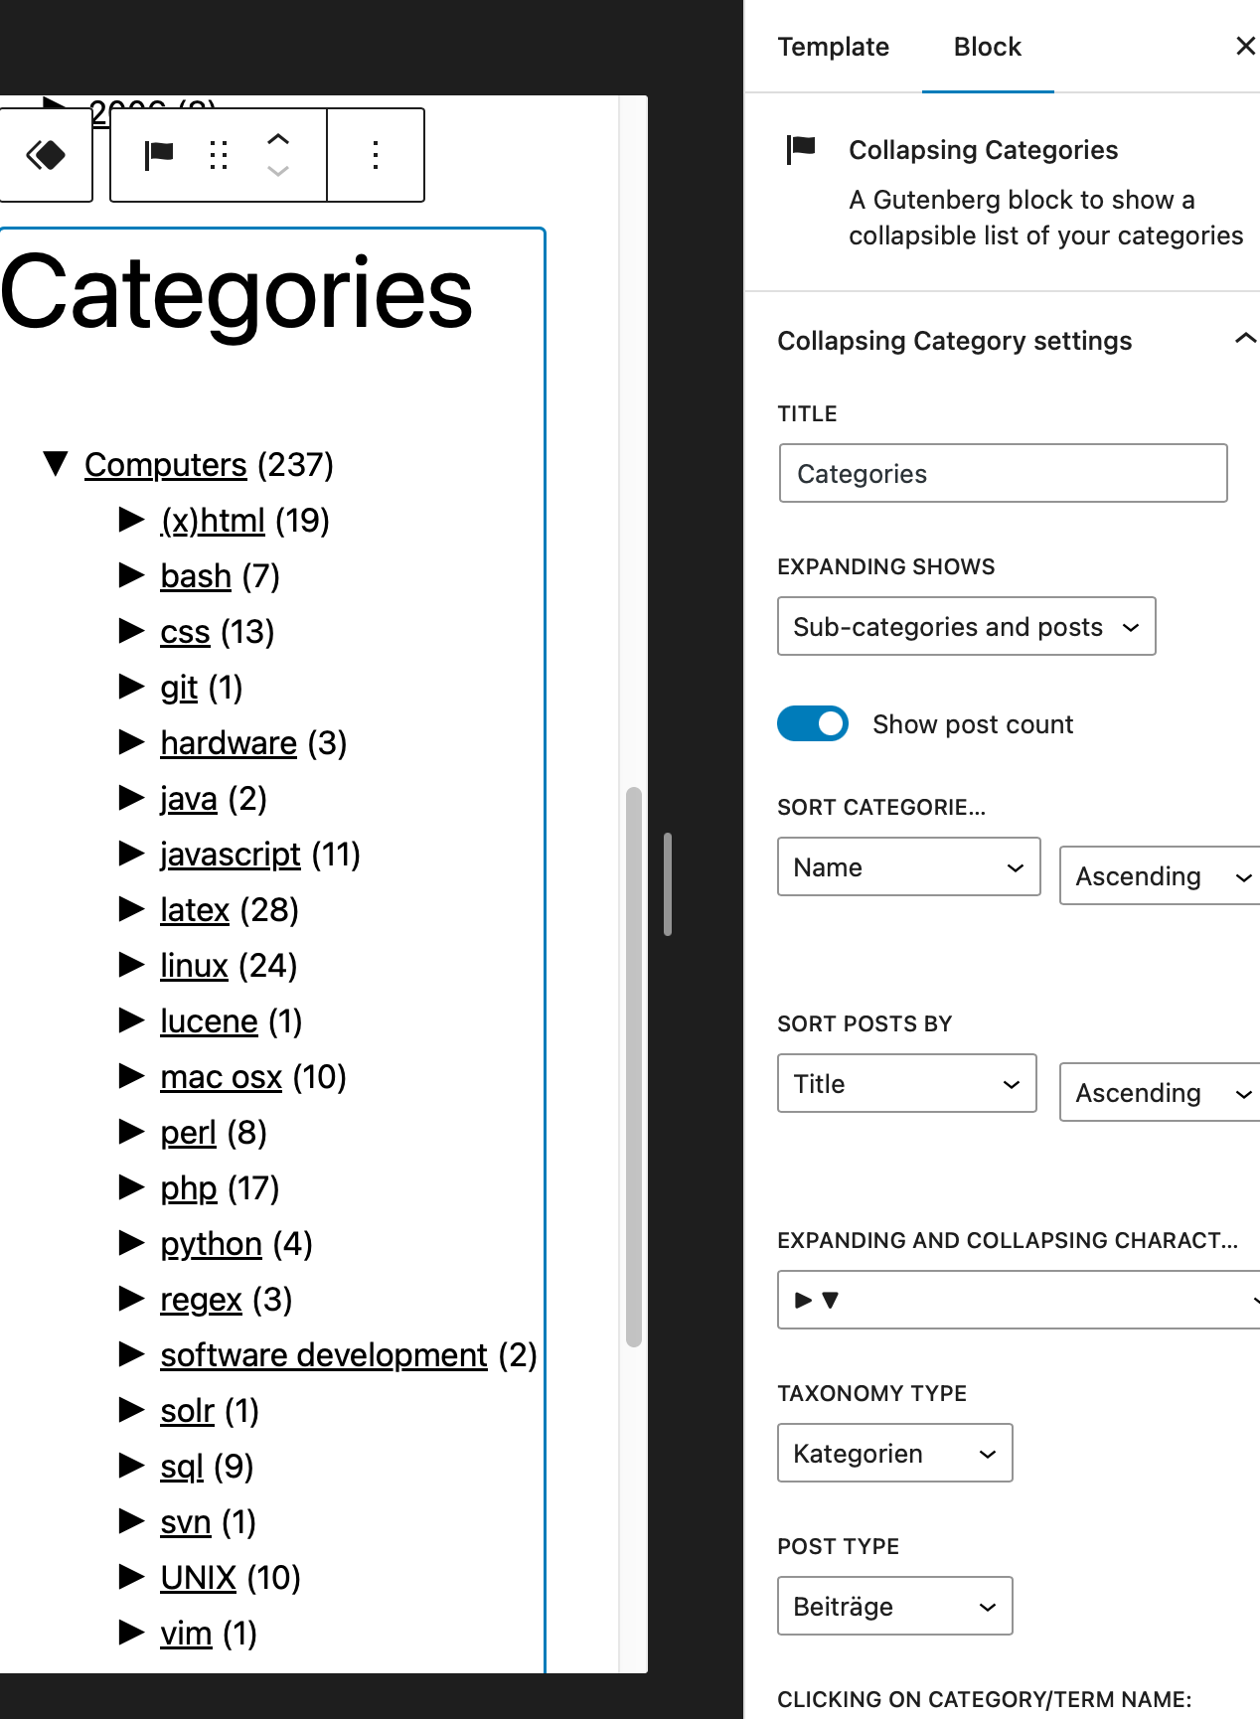Open the software development category link
Screen dimensions: 1260x1719
[x=324, y=1355]
